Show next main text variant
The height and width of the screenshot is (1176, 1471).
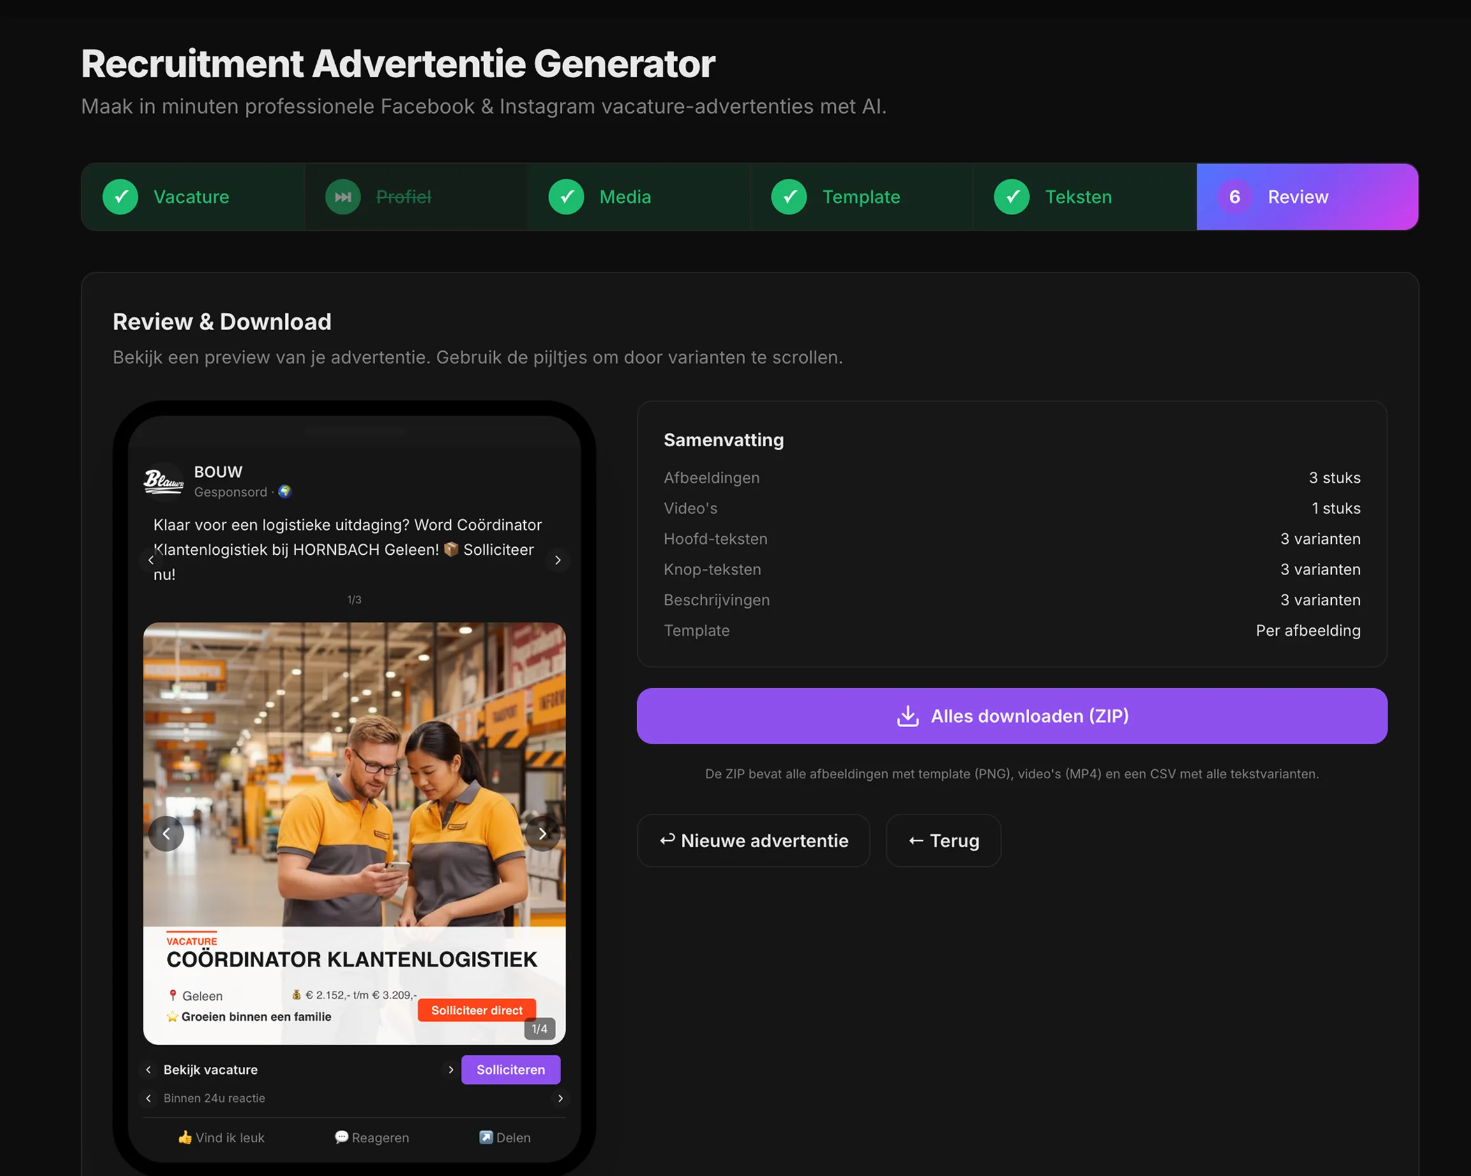pyautogui.click(x=557, y=560)
